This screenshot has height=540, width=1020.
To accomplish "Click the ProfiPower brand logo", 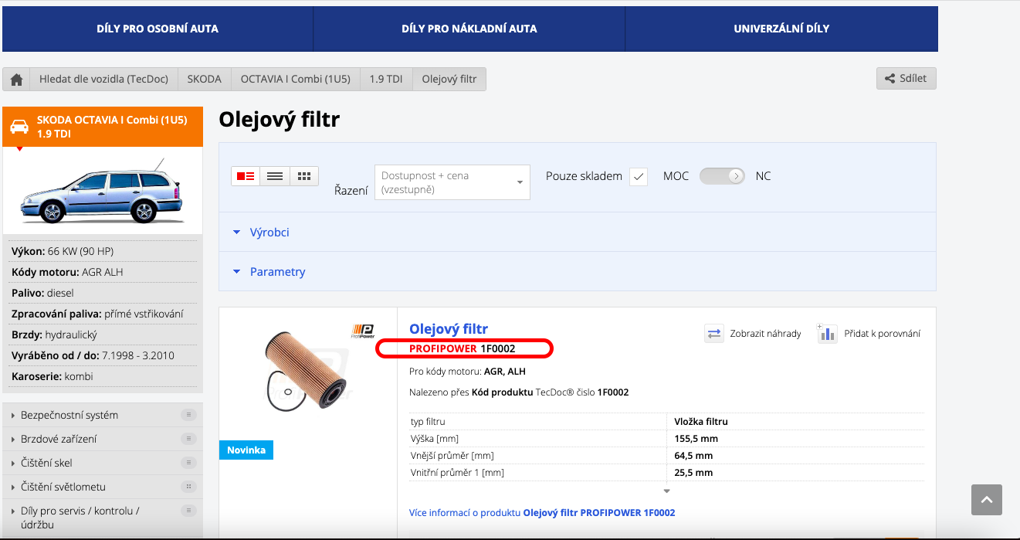I will (x=363, y=331).
